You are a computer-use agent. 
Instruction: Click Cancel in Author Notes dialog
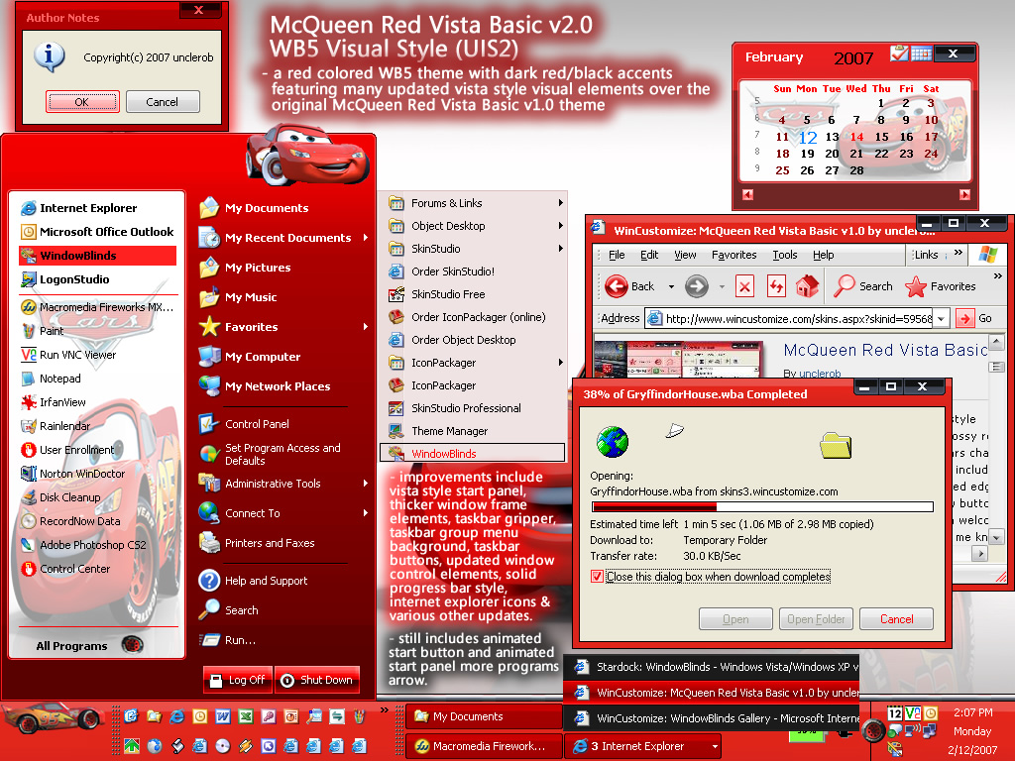coord(163,102)
